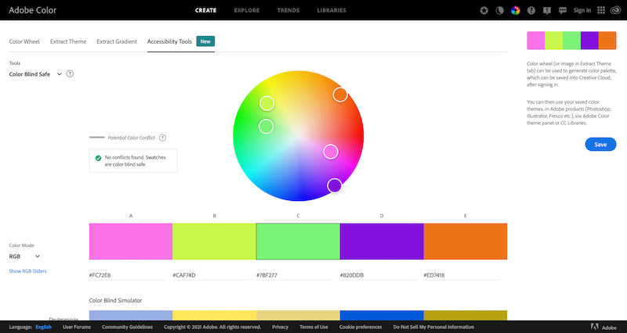
Task: Click pink handle on color wheel
Action: coord(331,152)
